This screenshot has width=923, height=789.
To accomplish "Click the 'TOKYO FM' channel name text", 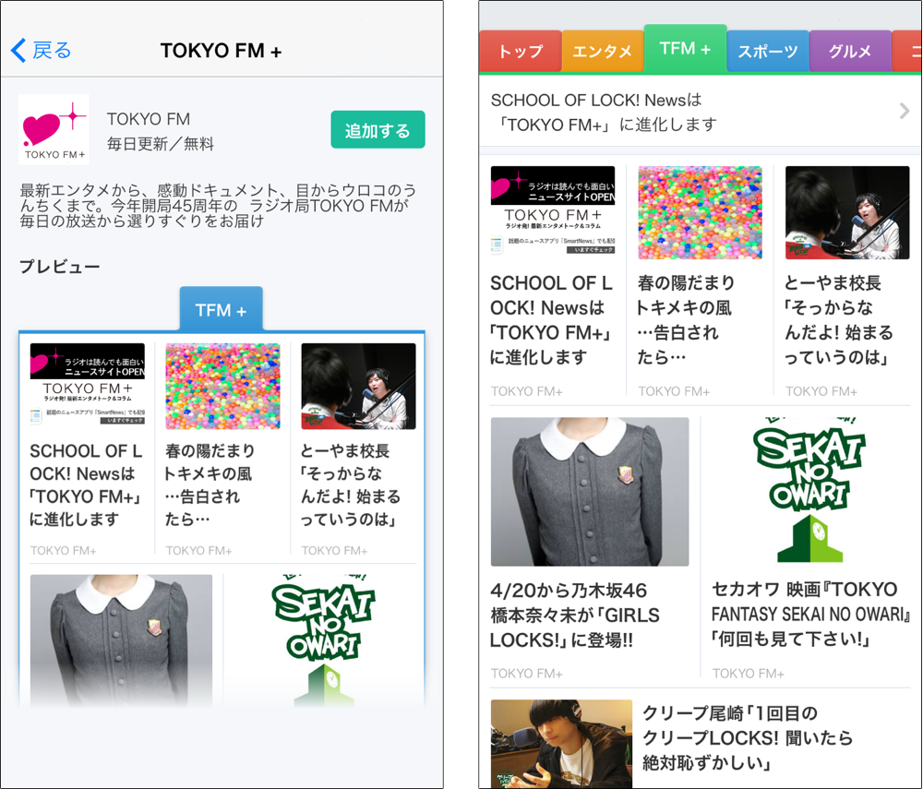I will click(149, 119).
